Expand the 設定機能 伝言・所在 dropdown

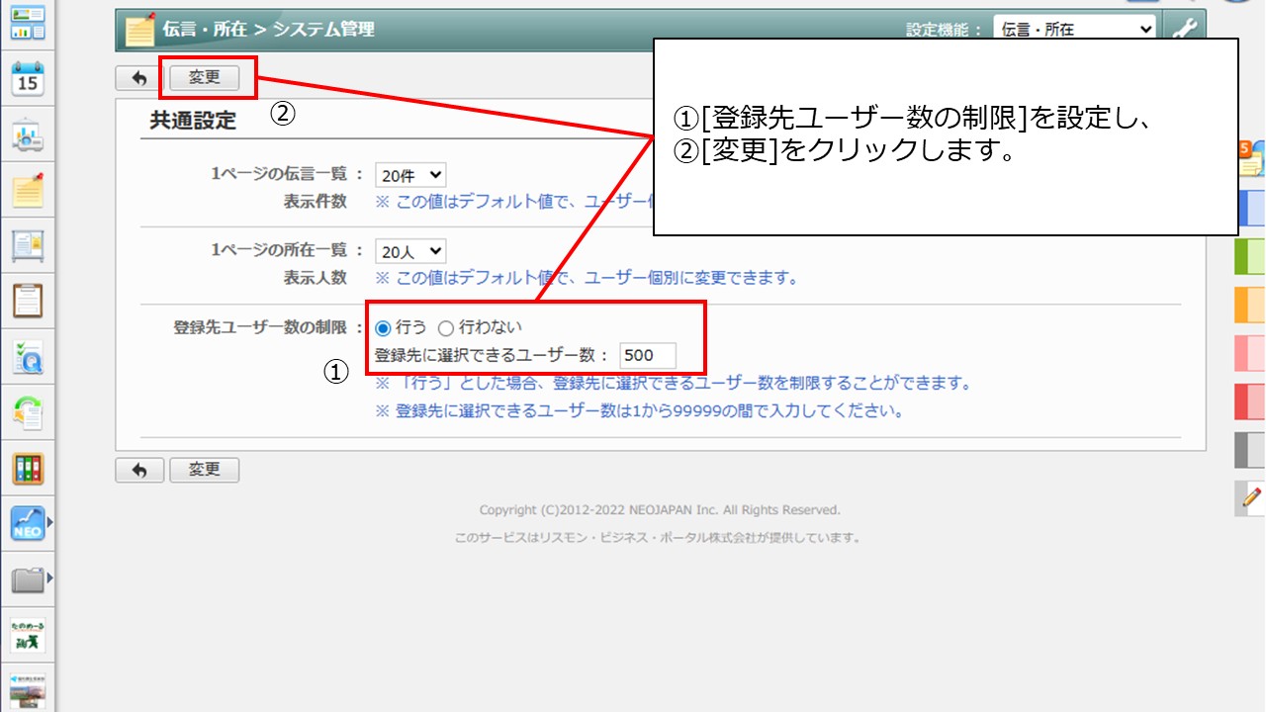point(1075,30)
